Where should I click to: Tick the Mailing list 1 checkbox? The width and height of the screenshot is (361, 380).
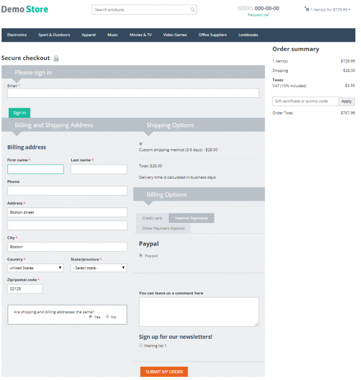click(x=141, y=346)
